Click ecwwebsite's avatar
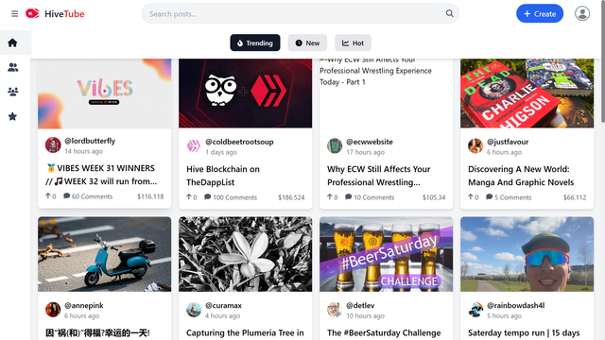The height and width of the screenshot is (340, 605). coord(335,146)
